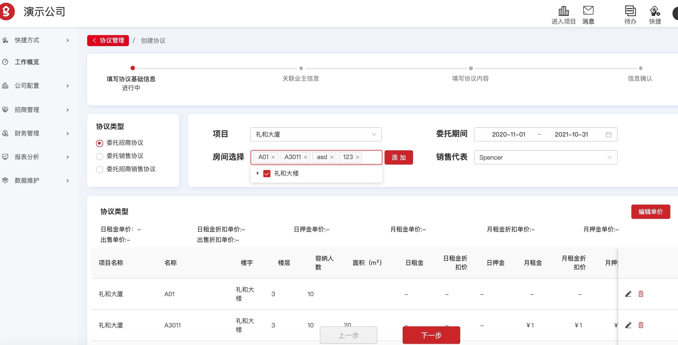Click calendar icon in 委托期间 field

pos(609,135)
